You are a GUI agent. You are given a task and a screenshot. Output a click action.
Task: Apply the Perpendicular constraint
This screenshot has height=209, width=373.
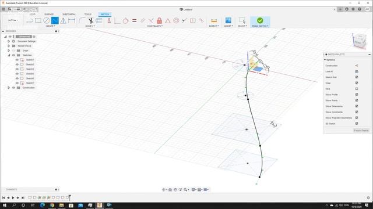pos(151,21)
